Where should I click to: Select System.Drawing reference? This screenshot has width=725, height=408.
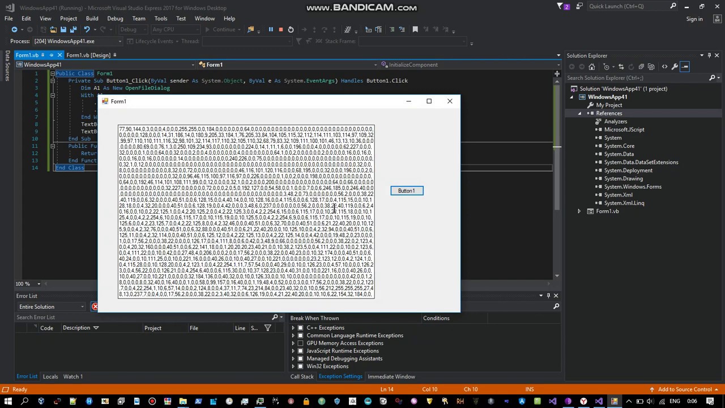624,178
